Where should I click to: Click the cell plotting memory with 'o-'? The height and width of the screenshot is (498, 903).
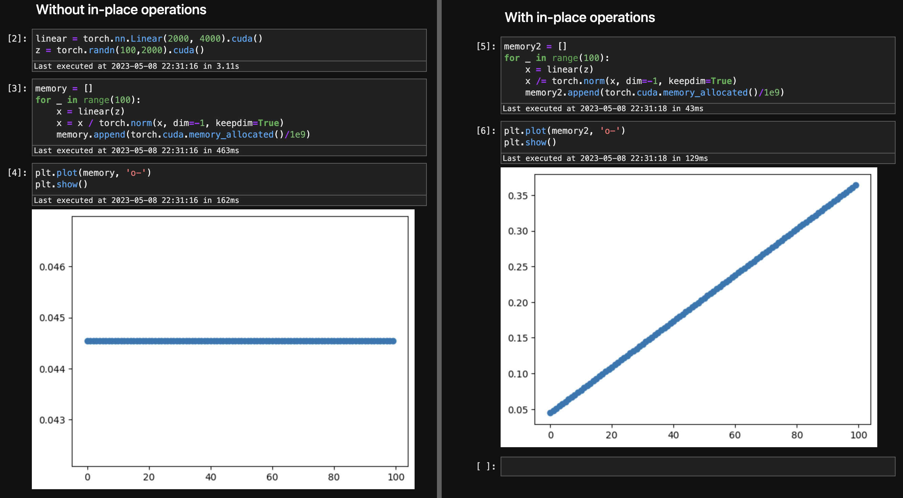[229, 179]
